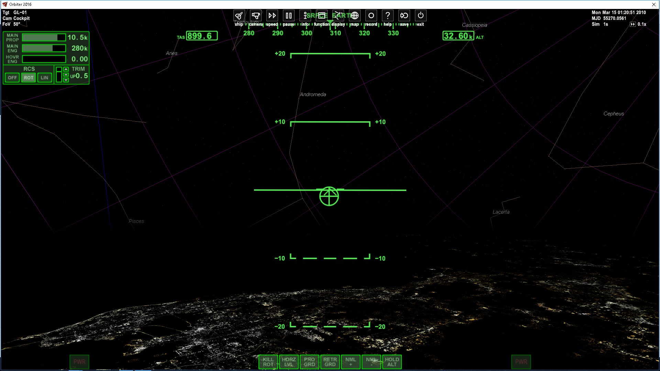This screenshot has height=371, width=660.
Task: Click the Lacerta constellation label
Action: point(501,212)
